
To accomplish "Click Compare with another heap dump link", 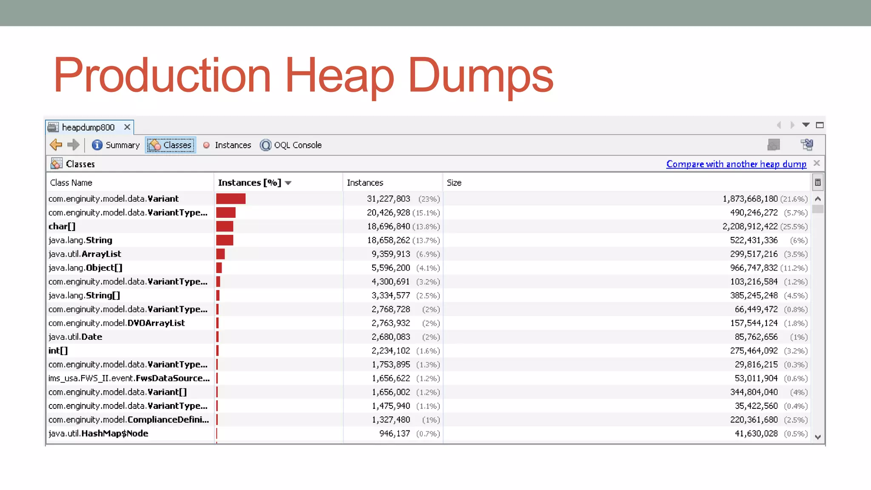I will pos(736,164).
